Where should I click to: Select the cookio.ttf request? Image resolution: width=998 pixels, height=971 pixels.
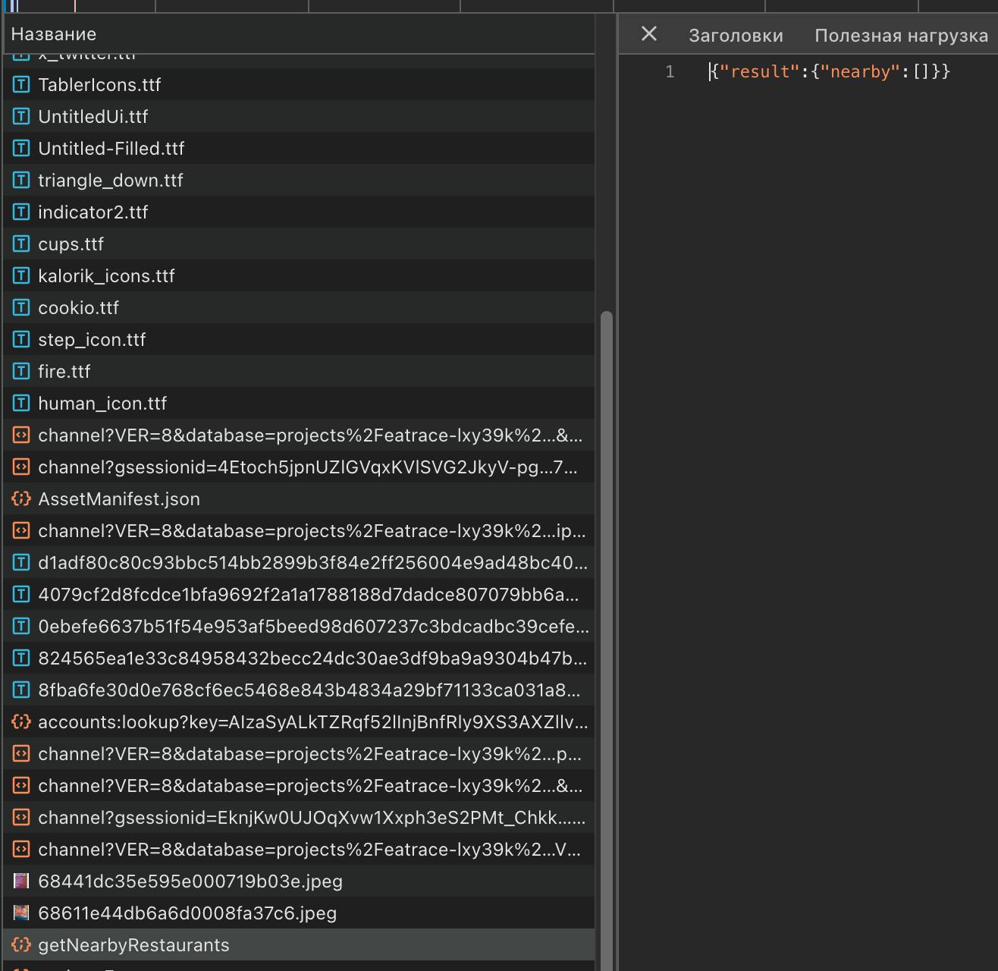pos(299,308)
